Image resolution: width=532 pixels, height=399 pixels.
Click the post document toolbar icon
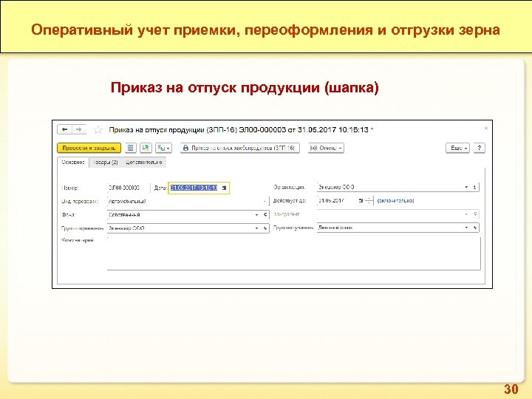click(146, 148)
